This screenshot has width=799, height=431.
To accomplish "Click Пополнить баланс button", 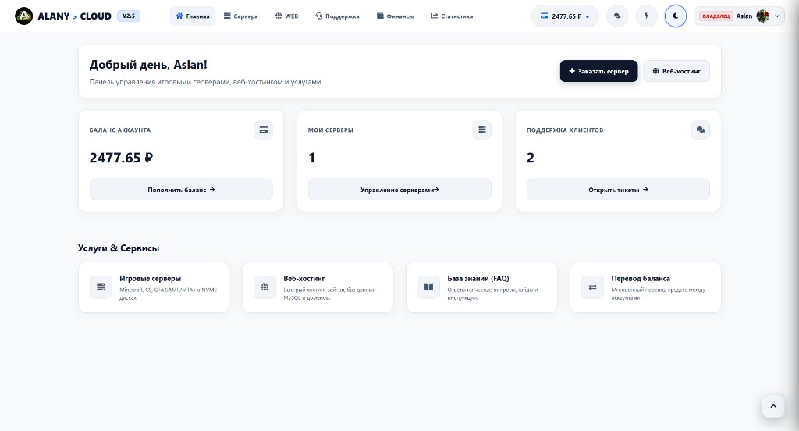I will point(181,190).
